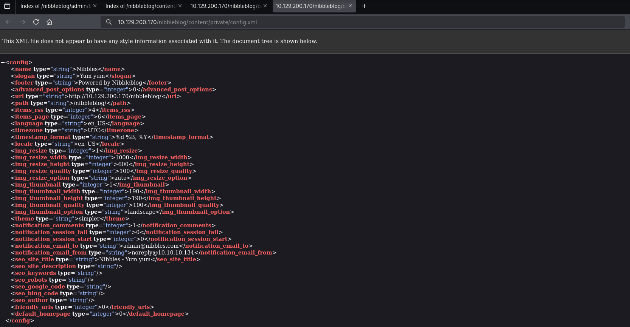The height and width of the screenshot is (327, 630).
Task: Open a new tab with the plus button
Action: click(x=364, y=6)
